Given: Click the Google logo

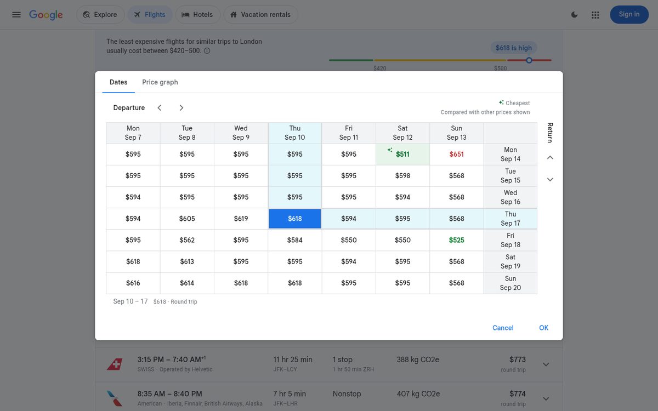Looking at the screenshot, I should point(46,15).
